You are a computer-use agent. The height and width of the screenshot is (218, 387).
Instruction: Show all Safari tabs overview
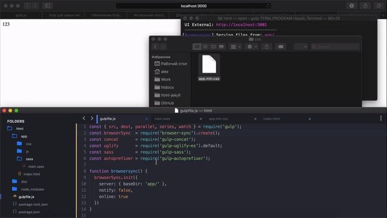pos(379,5)
